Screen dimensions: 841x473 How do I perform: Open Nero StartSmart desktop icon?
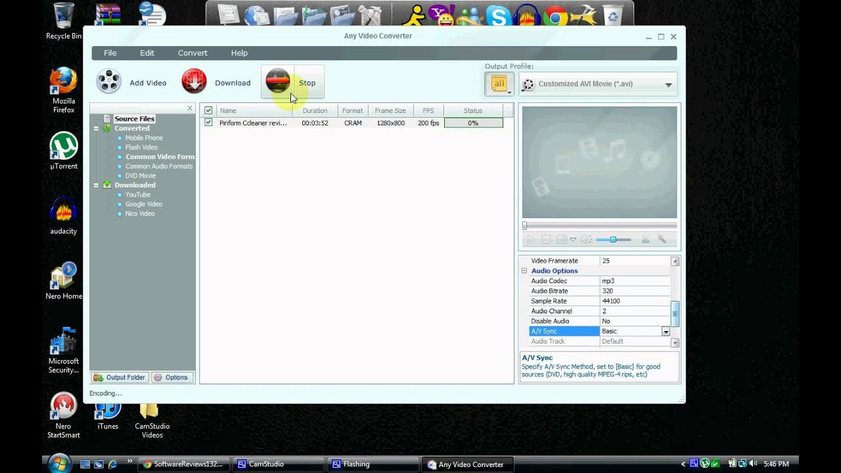click(x=64, y=416)
